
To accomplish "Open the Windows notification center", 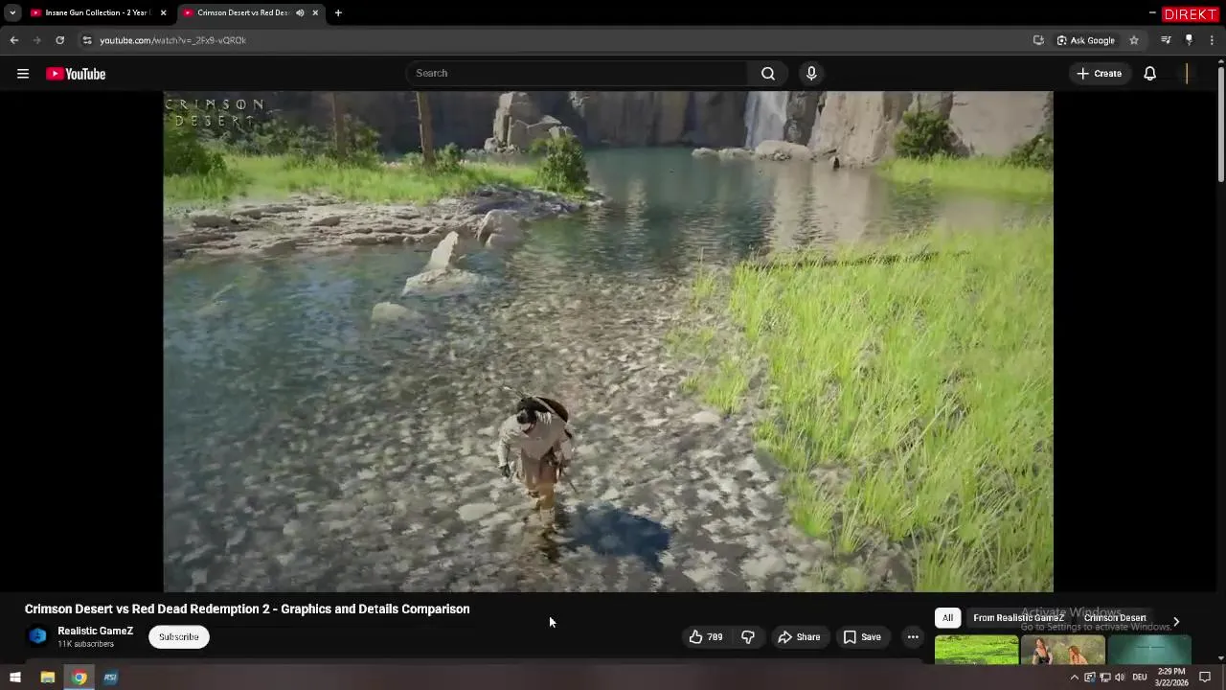I will [x=1205, y=678].
